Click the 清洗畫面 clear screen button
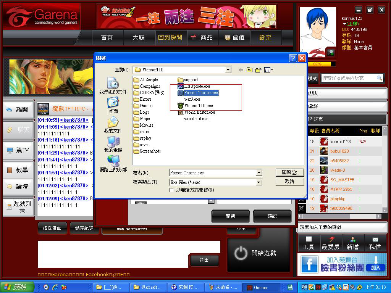Viewport: 391px width, 293px height. tap(52, 228)
